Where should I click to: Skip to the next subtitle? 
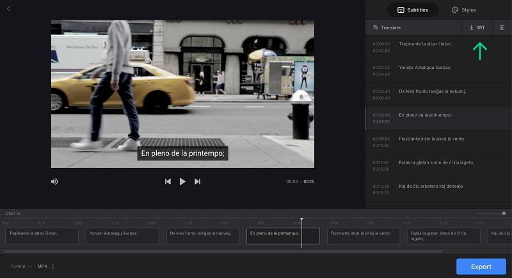click(x=197, y=181)
